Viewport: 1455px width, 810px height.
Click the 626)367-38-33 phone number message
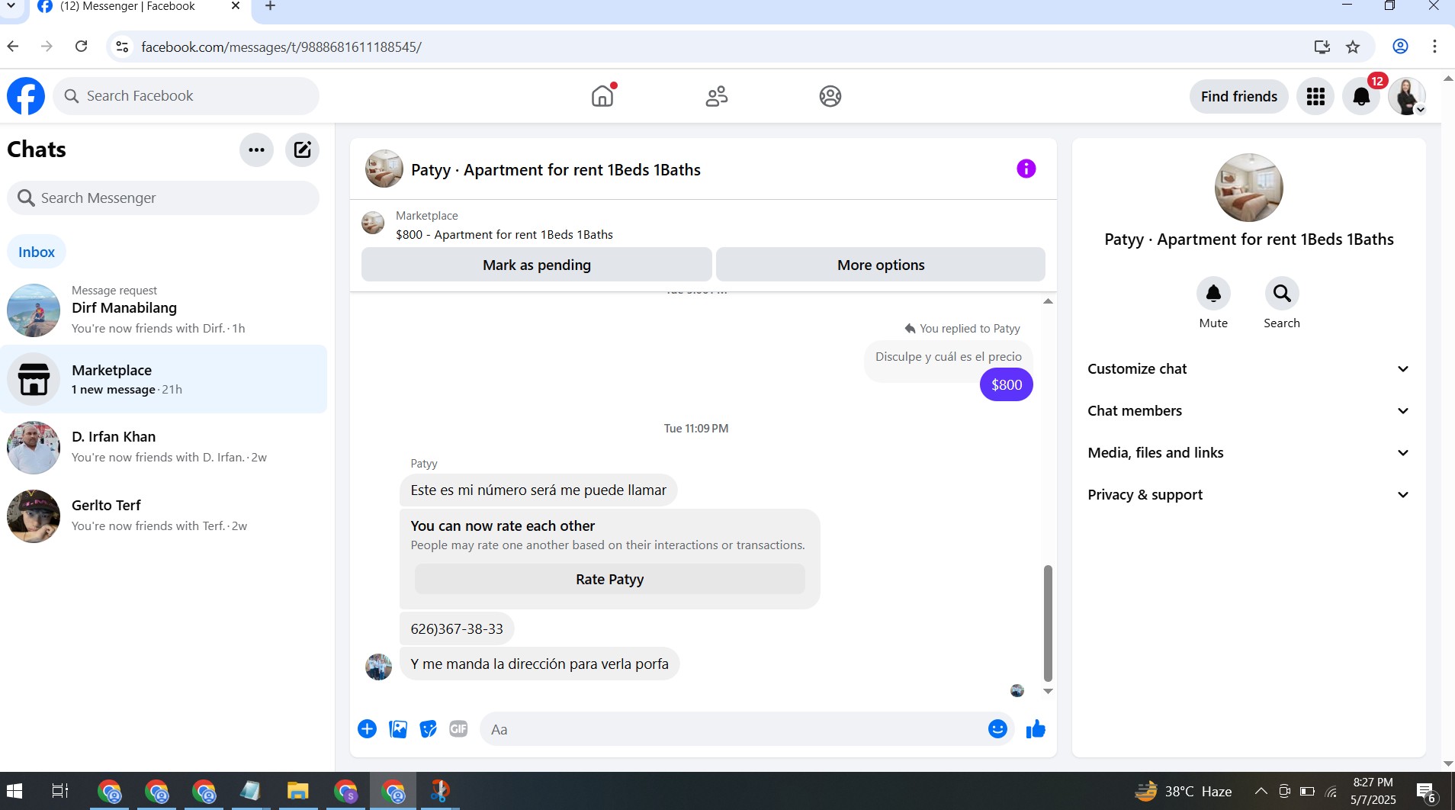(x=457, y=629)
